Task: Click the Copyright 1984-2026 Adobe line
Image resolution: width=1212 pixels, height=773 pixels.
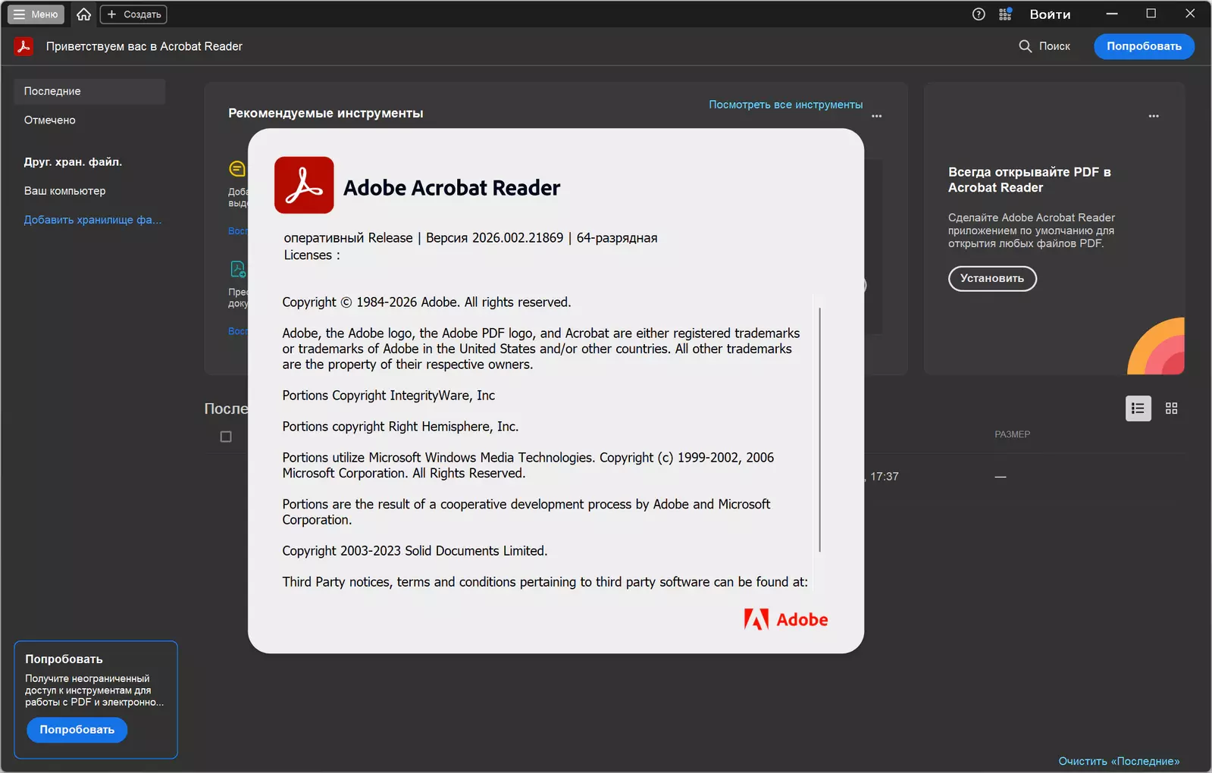Action: 427,302
